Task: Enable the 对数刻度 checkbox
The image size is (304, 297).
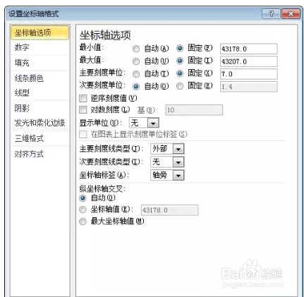Action: click(83, 109)
